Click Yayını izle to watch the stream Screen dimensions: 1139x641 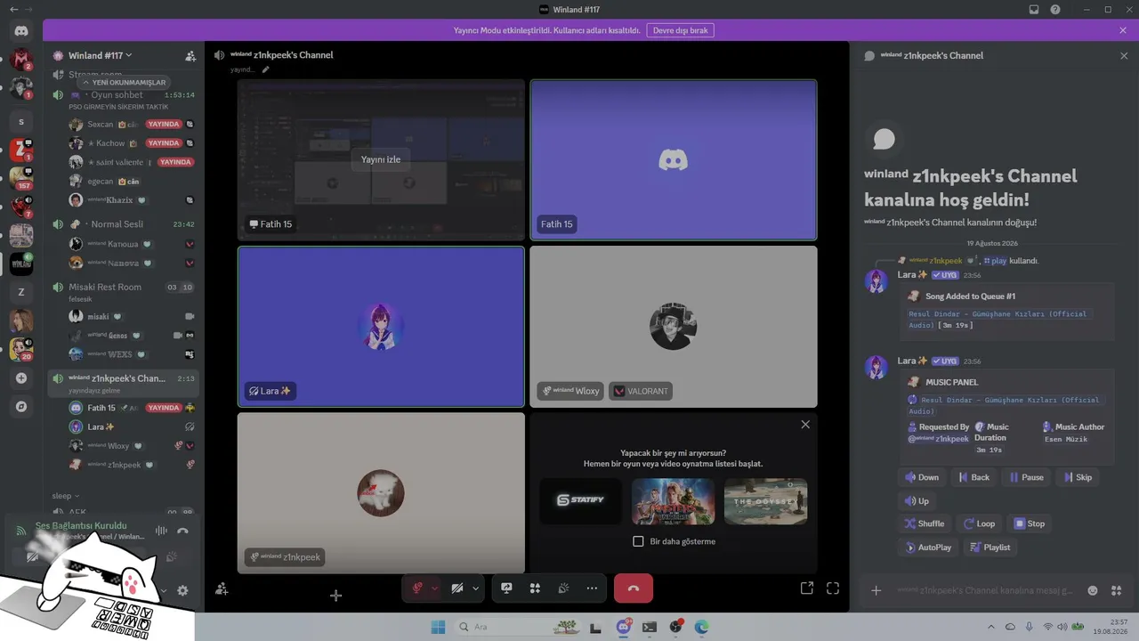coord(381,159)
